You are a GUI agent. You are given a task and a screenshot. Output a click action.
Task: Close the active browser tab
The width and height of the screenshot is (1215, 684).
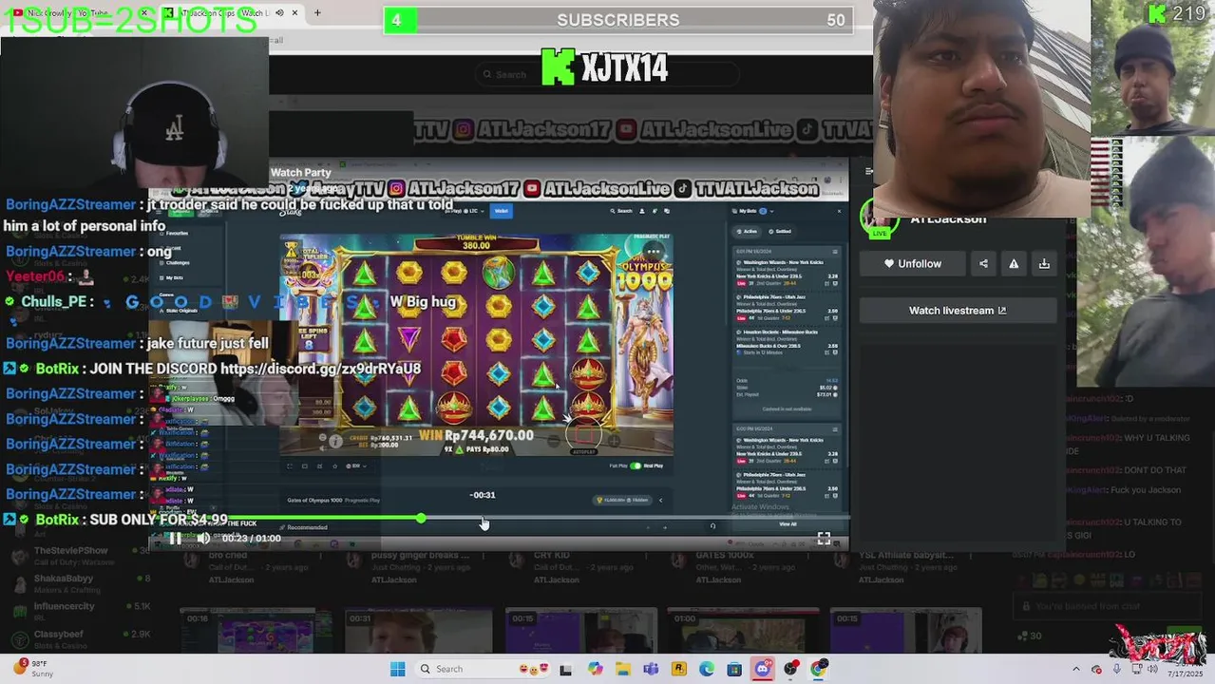294,12
